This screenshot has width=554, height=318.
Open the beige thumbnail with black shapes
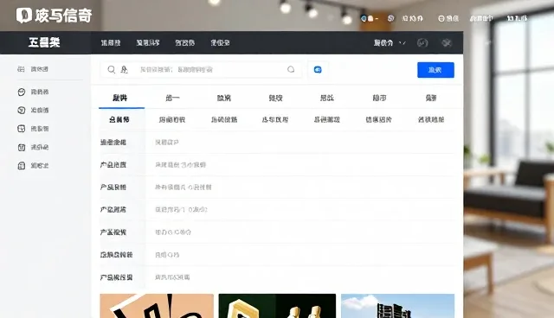coord(157,306)
